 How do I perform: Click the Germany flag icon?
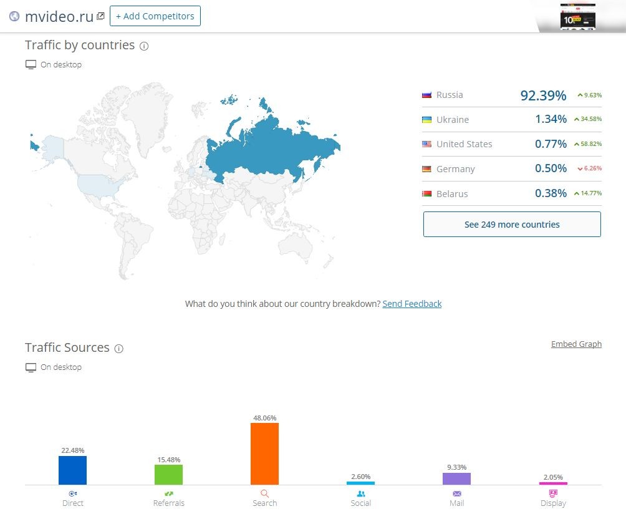pos(426,169)
